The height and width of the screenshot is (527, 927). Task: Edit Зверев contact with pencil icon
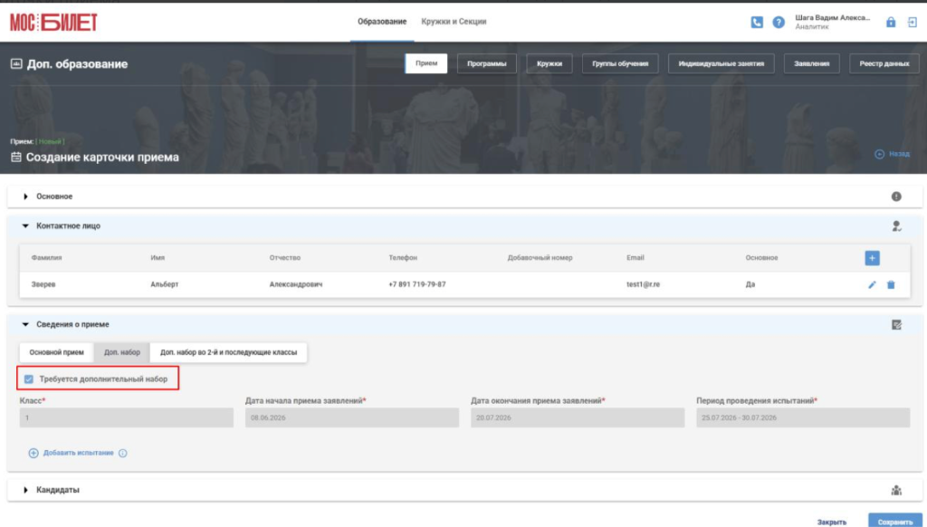tap(872, 284)
